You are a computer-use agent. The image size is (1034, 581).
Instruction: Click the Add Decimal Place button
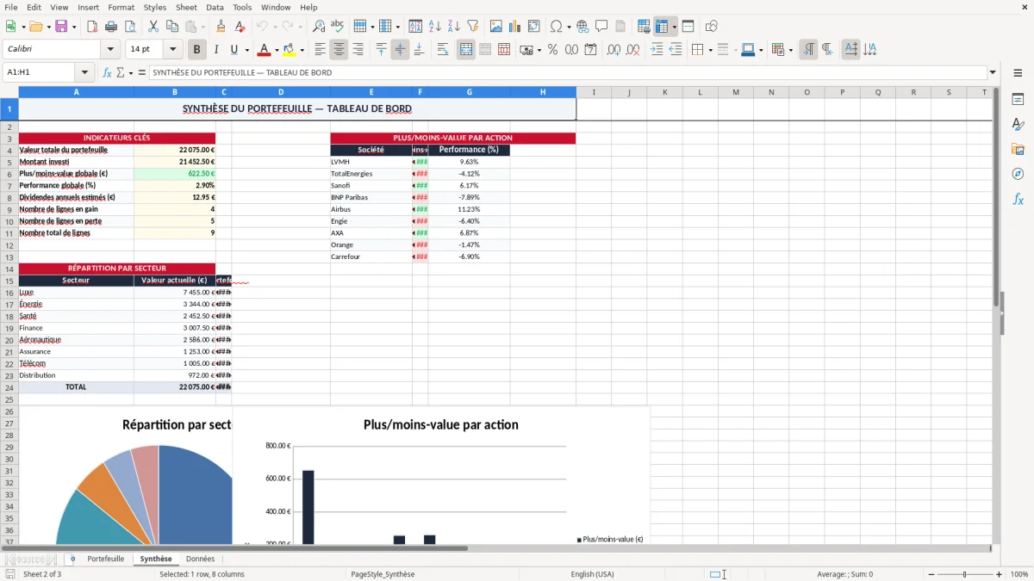coord(614,50)
